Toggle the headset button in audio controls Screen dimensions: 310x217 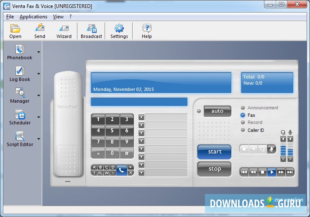[262, 149]
